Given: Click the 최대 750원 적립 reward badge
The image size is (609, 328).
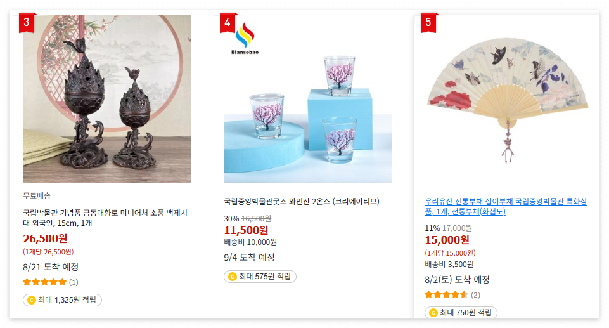Looking at the screenshot, I should (461, 312).
